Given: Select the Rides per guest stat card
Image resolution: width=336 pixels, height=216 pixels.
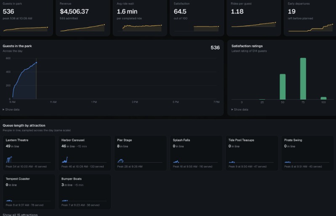Looking at the screenshot, I should 254,17.
